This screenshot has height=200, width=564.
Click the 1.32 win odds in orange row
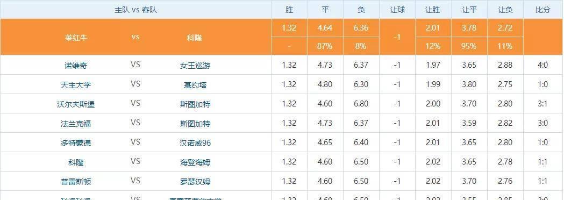289,28
